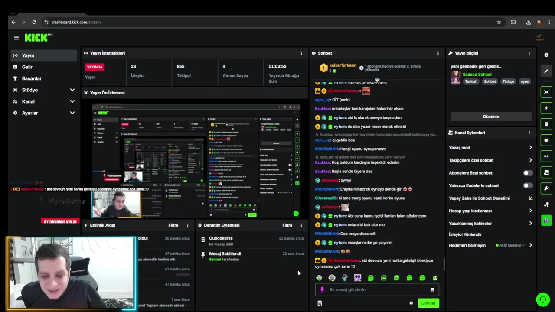Click the green headset support button
Image resolution: width=555 pixels, height=312 pixels.
542,299
